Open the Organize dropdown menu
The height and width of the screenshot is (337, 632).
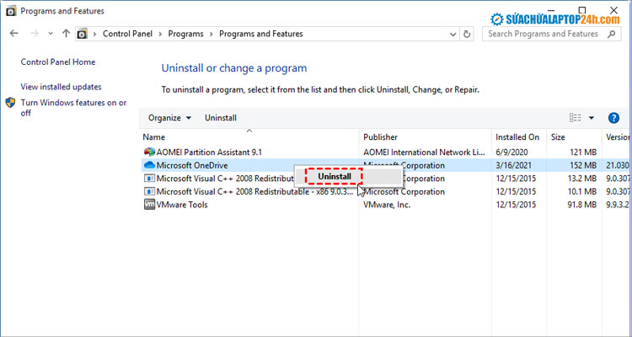coord(169,118)
